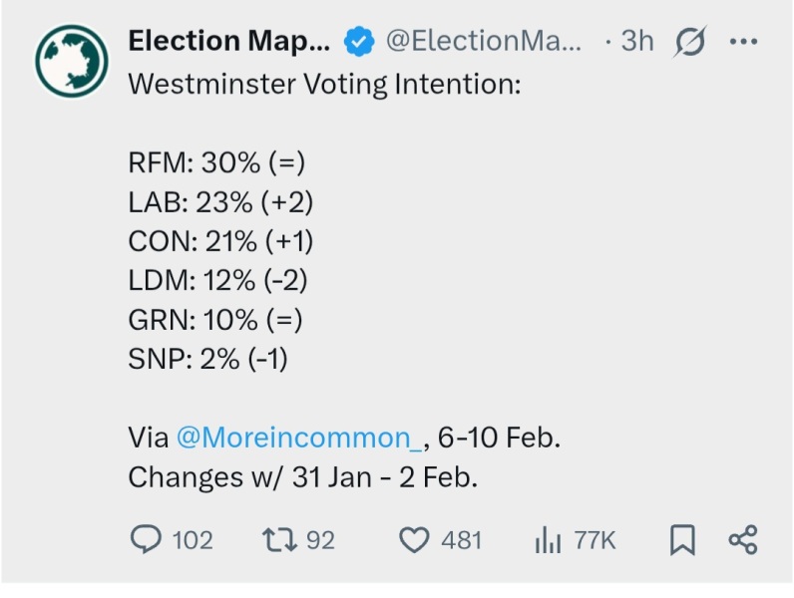This screenshot has height=598, width=794.
Task: Click the 102 replies count
Action: click(193, 540)
